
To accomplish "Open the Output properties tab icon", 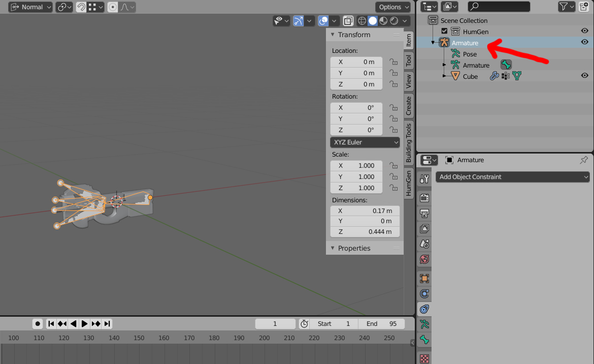I will point(424,213).
